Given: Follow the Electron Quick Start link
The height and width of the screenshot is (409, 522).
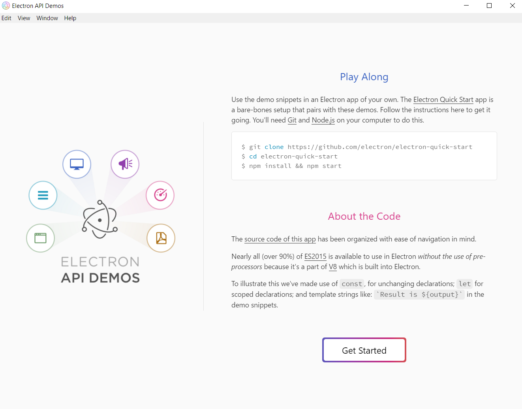Looking at the screenshot, I should click(443, 100).
